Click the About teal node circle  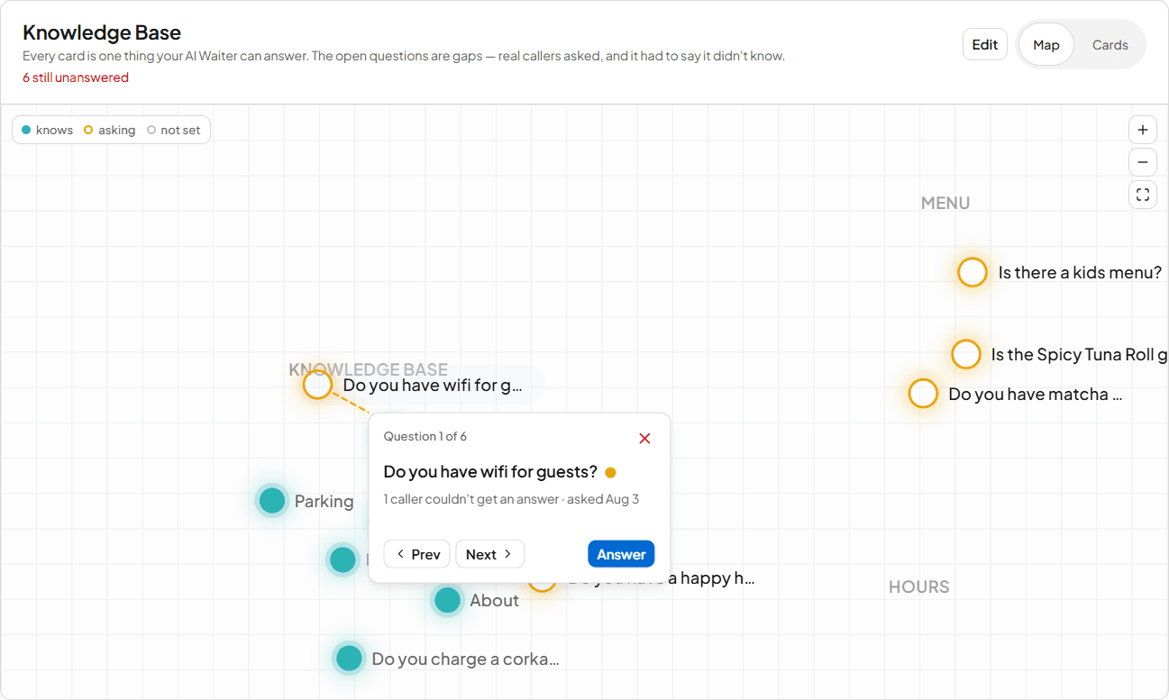(447, 599)
